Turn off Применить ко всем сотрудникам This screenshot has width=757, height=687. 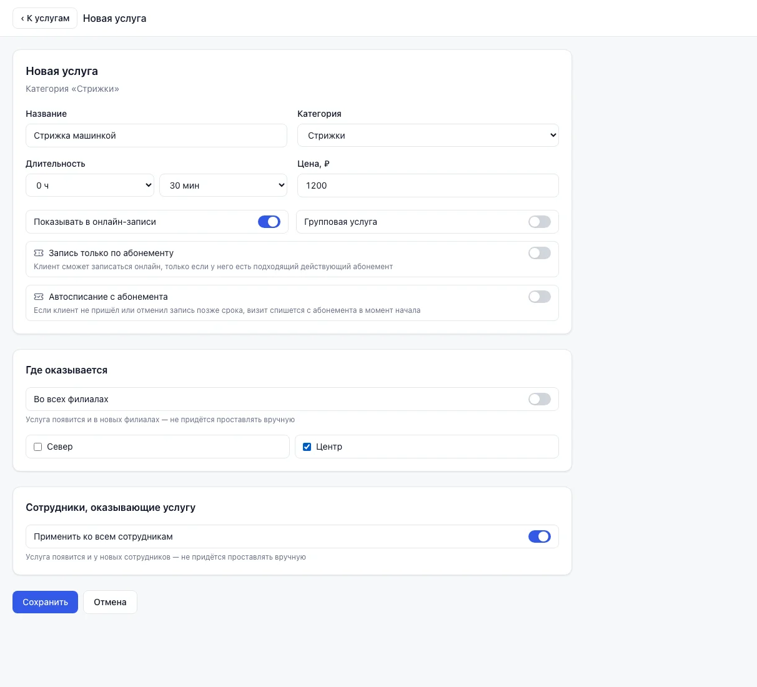click(540, 536)
